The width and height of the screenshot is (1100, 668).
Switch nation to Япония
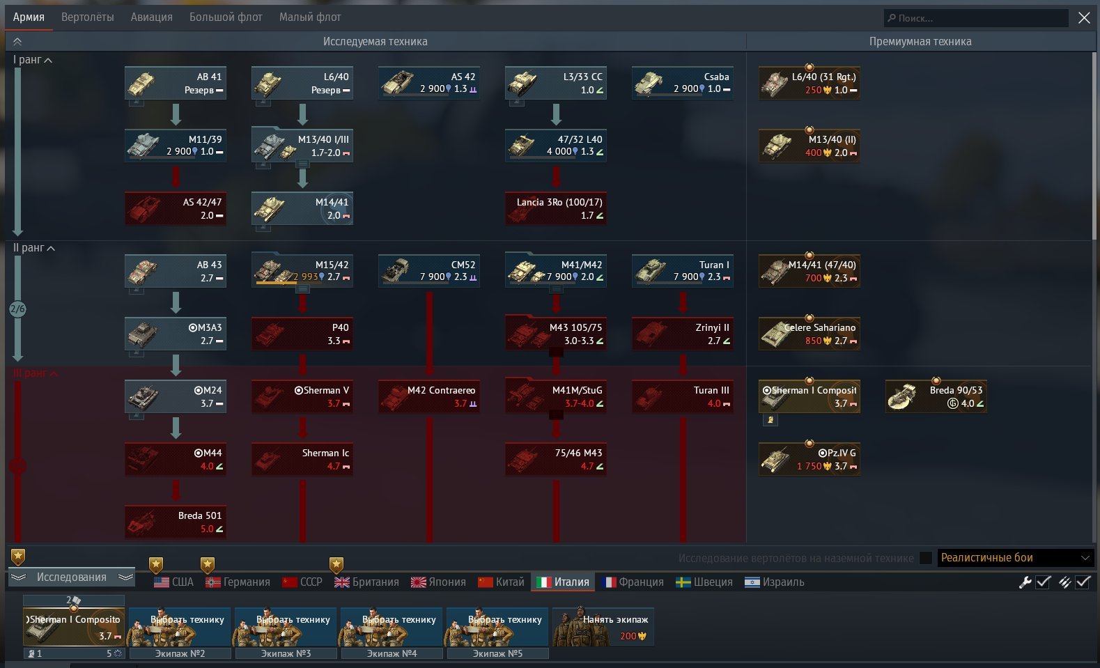(x=439, y=582)
